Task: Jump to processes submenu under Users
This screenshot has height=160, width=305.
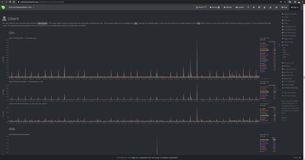Action: [x=286, y=54]
